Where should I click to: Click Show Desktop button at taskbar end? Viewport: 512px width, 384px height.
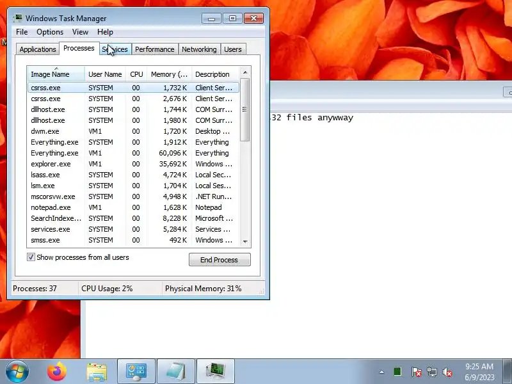pyautogui.click(x=508, y=372)
